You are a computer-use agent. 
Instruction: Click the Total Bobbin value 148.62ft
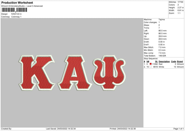(162, 56)
